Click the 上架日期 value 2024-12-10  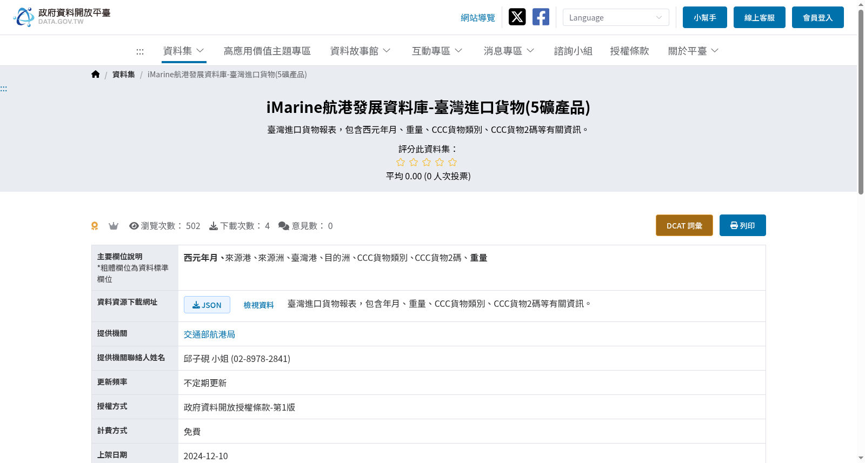[x=206, y=456]
